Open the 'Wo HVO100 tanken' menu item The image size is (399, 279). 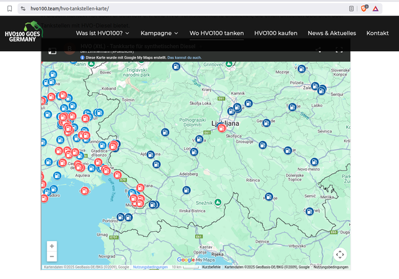click(x=216, y=33)
